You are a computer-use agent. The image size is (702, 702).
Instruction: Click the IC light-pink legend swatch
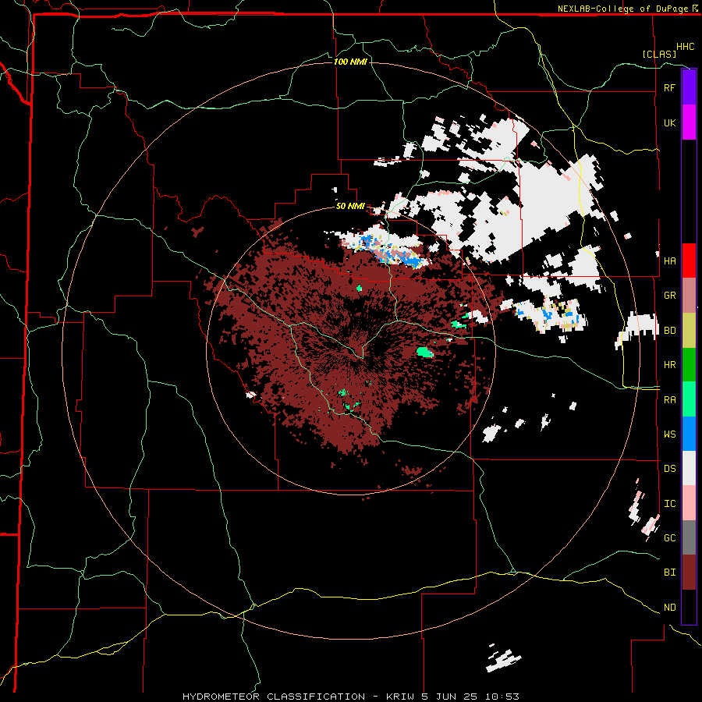pos(689,503)
